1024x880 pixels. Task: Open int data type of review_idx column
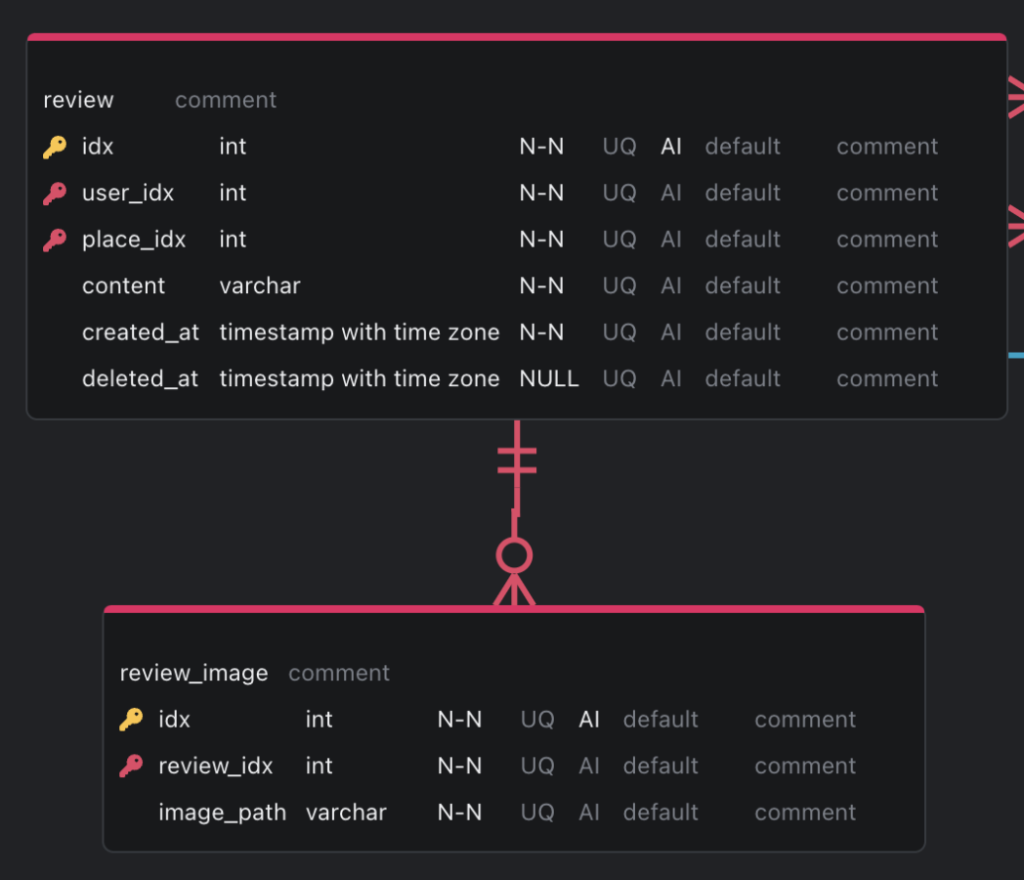[319, 766]
